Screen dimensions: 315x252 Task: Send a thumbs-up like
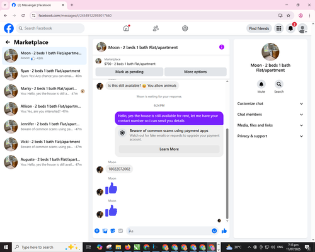[x=224, y=231]
